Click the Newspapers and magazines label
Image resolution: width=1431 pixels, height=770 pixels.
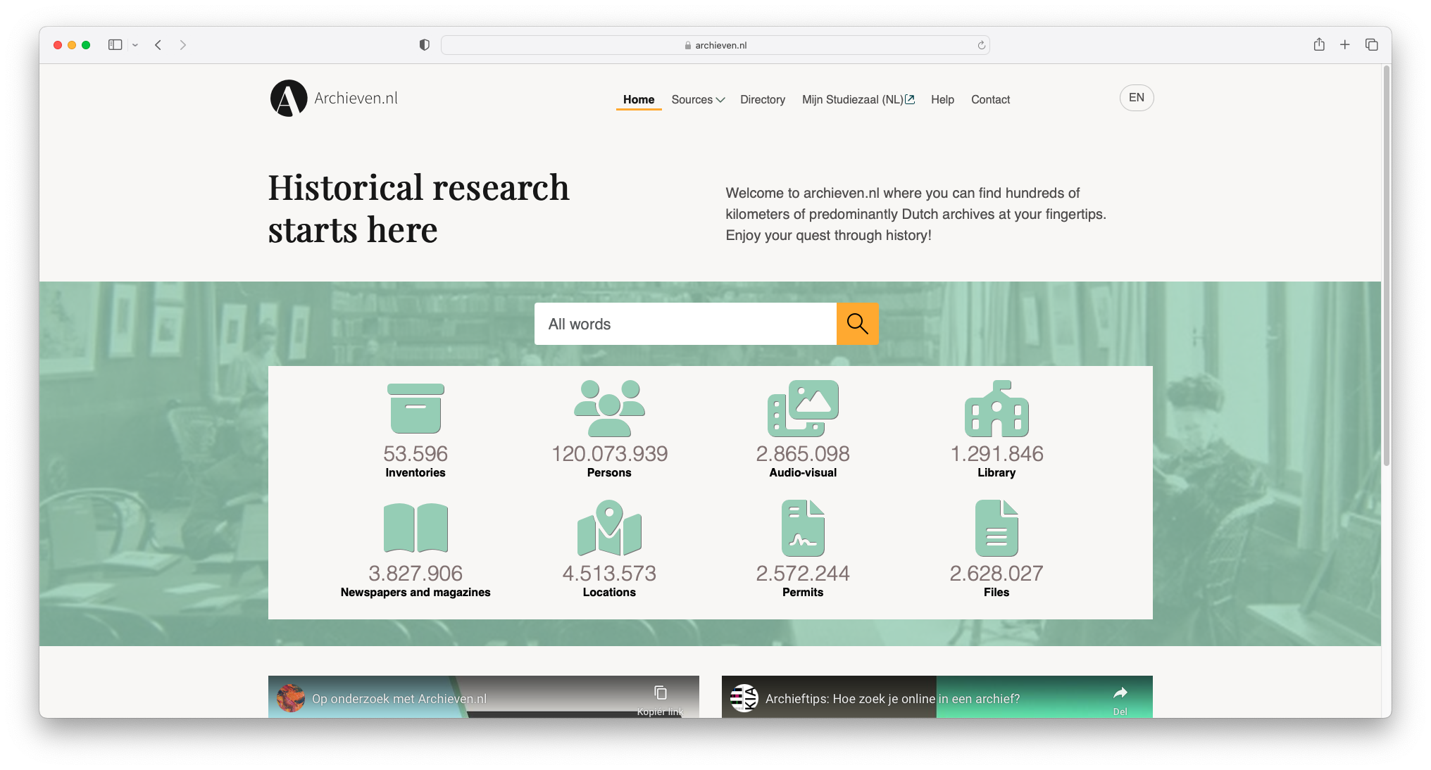pos(415,593)
